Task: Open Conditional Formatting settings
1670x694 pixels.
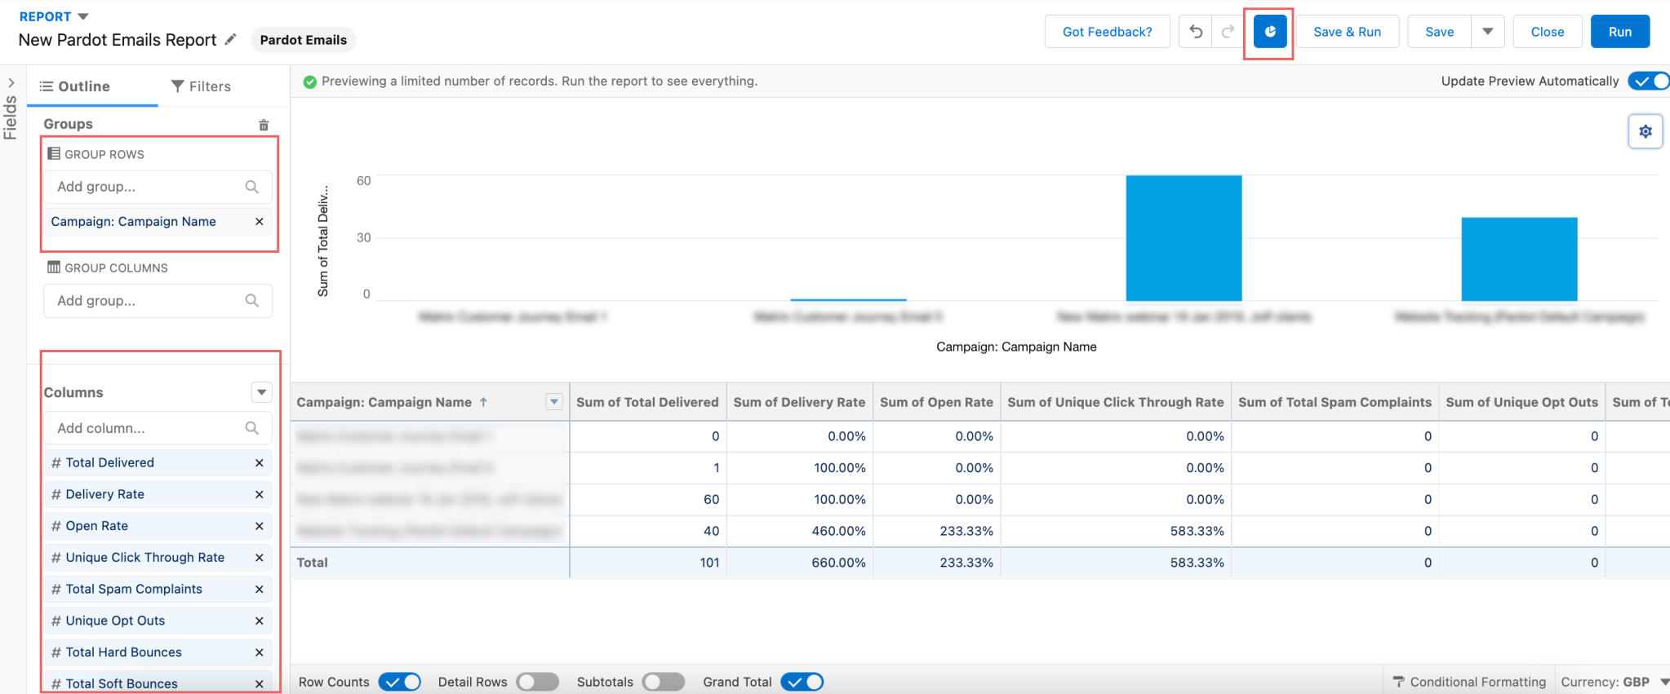Action: 1469,682
